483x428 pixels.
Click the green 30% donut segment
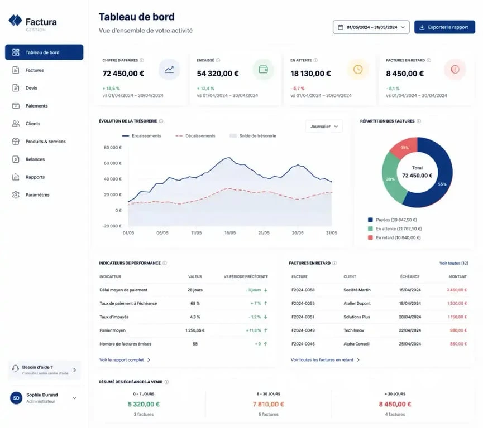(390, 179)
